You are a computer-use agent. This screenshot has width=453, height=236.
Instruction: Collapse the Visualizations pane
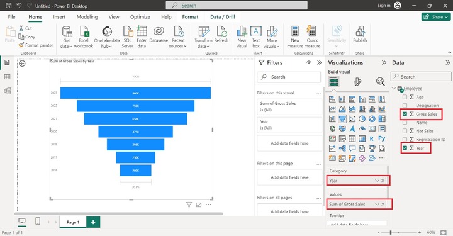384,63
